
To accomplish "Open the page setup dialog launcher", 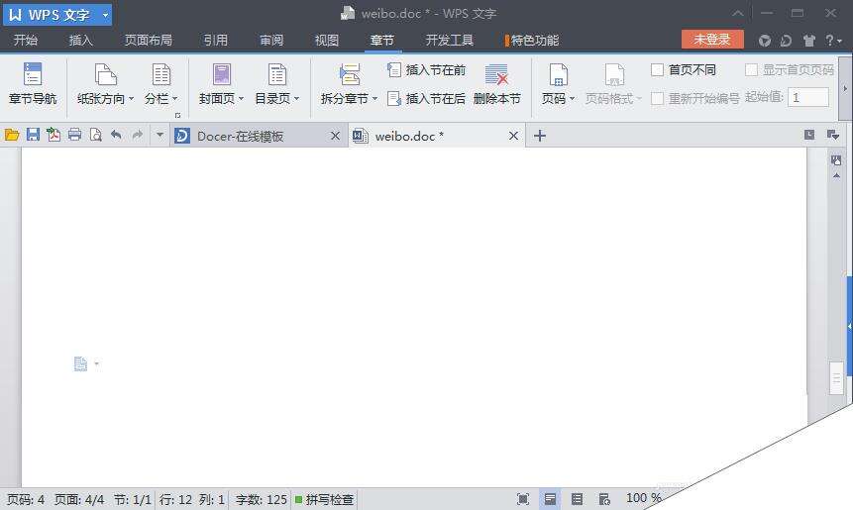I will (x=177, y=115).
